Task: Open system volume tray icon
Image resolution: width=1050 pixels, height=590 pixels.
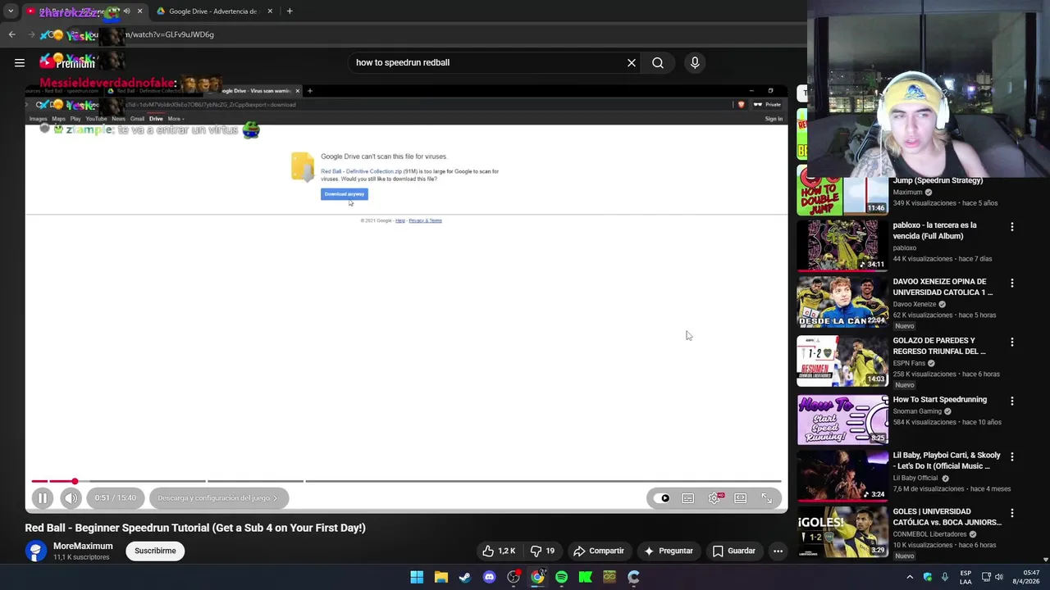Action: click(x=999, y=577)
